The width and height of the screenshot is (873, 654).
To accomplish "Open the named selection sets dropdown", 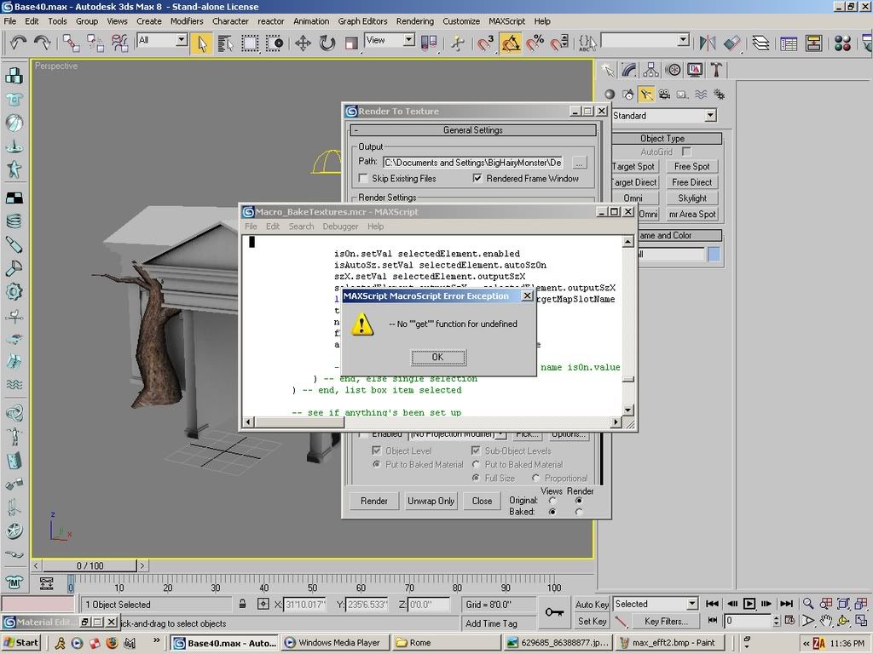I will coord(684,40).
